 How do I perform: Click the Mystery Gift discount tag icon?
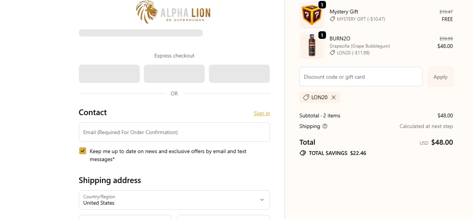[x=332, y=19]
